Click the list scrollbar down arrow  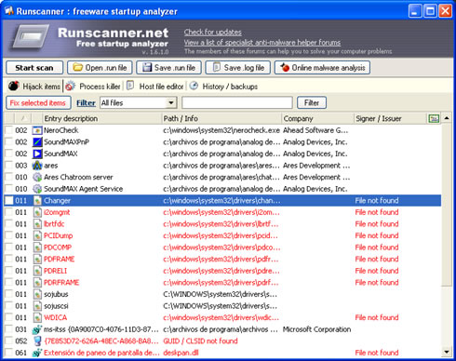click(447, 352)
